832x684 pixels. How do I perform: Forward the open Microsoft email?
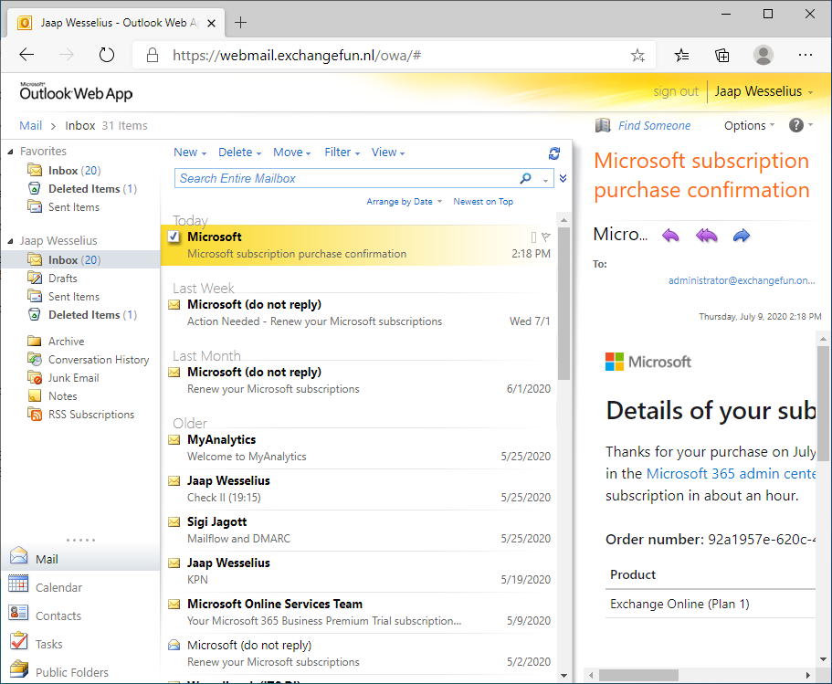tap(741, 235)
